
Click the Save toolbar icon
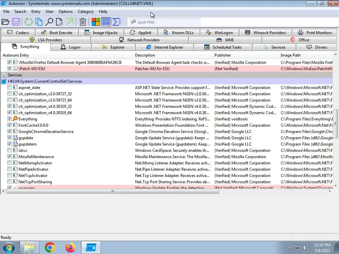16,22
